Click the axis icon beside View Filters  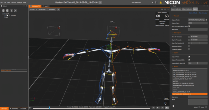58,9
